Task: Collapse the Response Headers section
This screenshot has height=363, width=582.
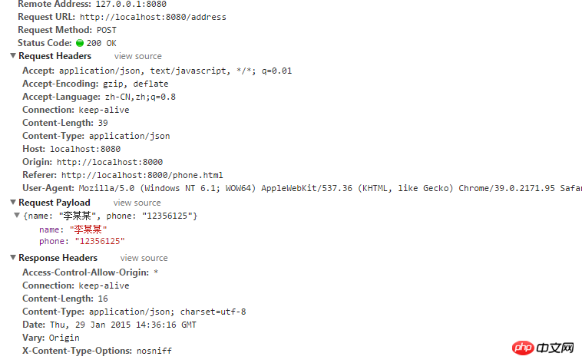Action: [x=13, y=258]
